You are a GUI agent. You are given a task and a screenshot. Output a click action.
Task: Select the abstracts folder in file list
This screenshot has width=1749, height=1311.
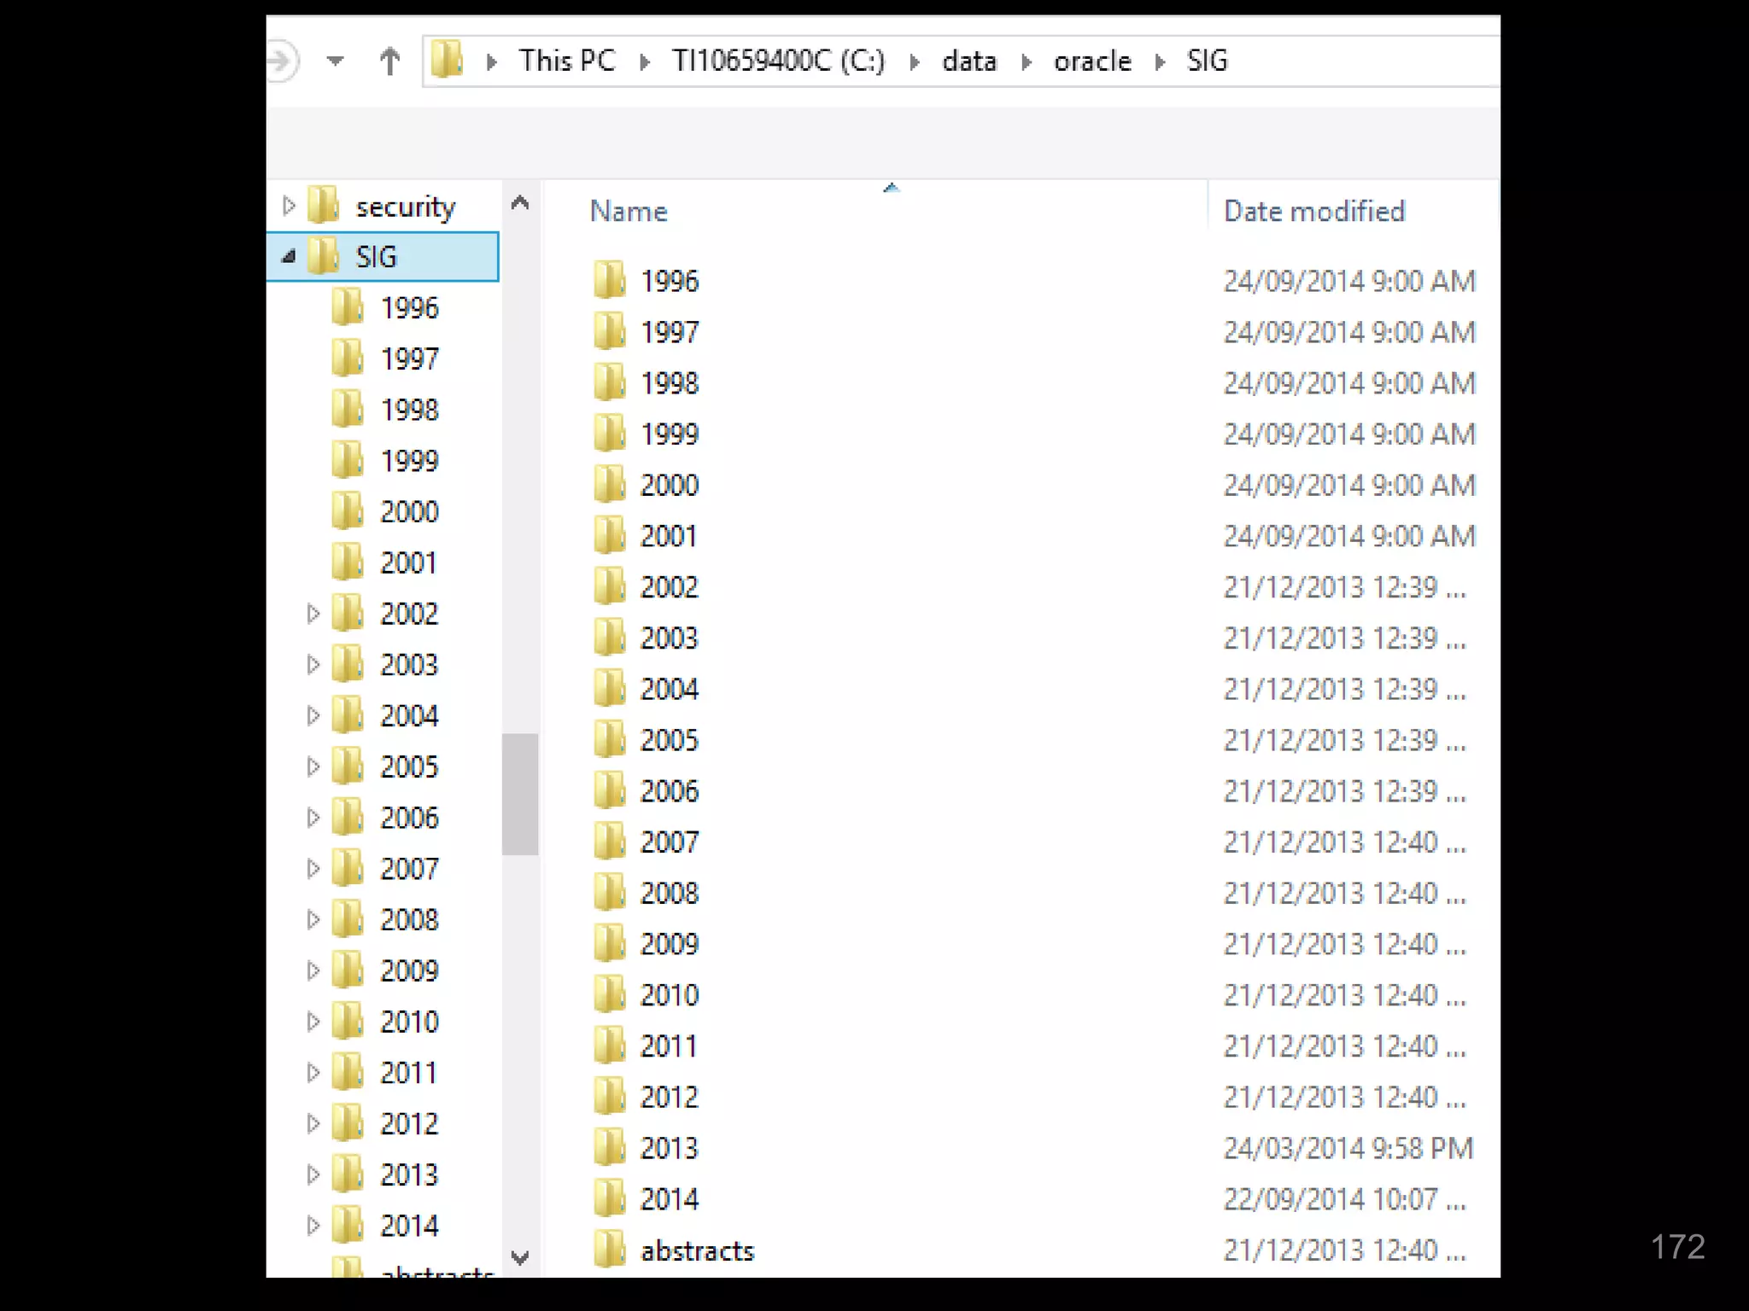pyautogui.click(x=697, y=1250)
